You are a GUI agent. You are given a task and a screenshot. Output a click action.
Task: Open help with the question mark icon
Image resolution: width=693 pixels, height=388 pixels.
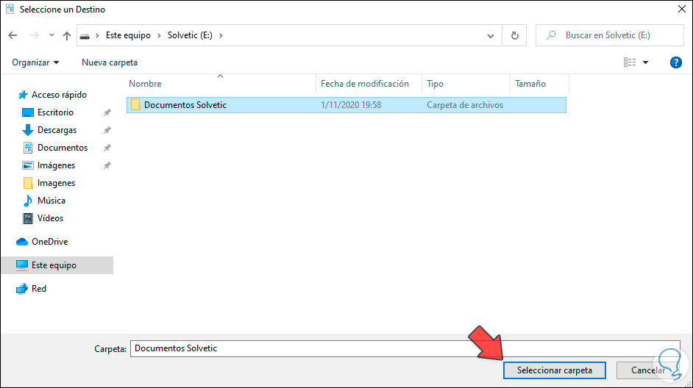(676, 62)
